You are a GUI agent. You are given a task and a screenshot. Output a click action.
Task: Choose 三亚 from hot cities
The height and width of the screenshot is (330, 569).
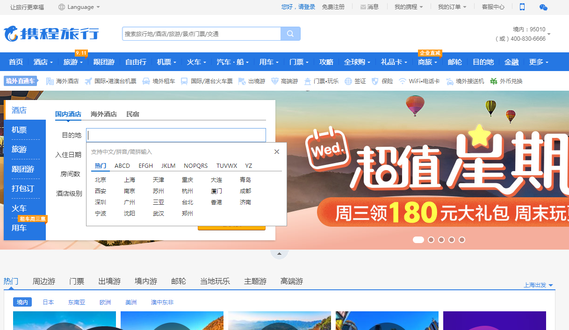click(x=158, y=202)
